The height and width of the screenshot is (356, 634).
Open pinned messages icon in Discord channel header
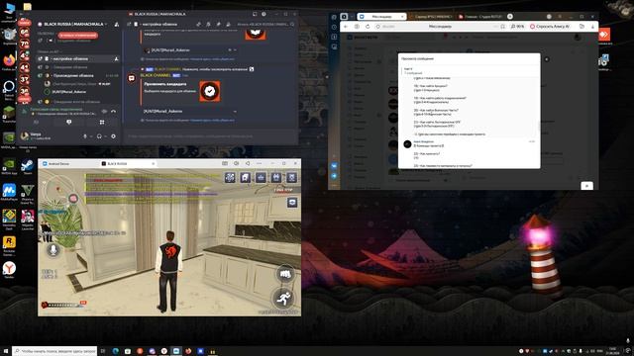tap(218, 24)
